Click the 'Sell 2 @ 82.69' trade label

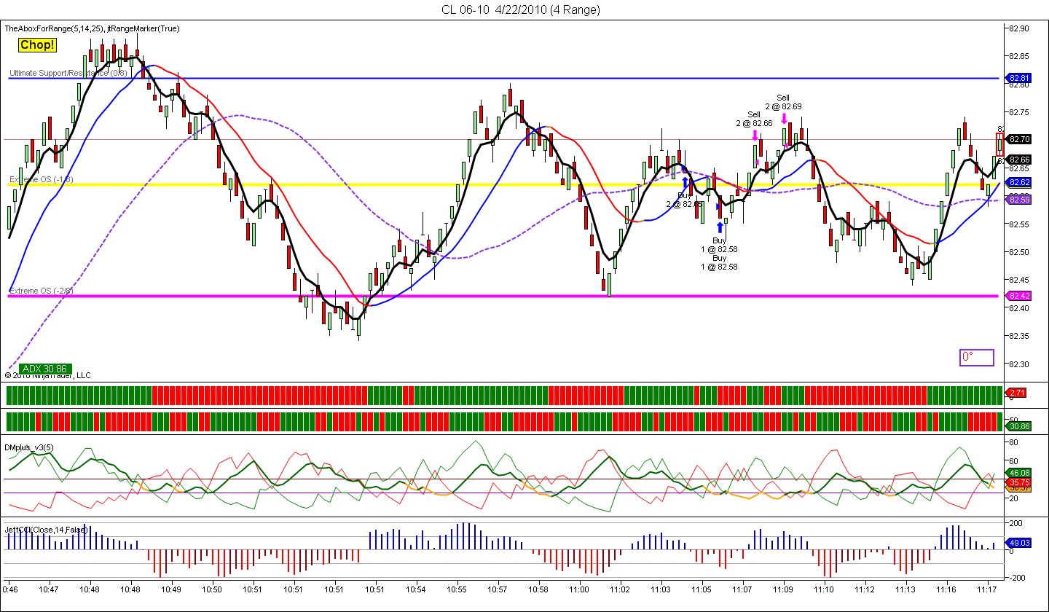(783, 102)
